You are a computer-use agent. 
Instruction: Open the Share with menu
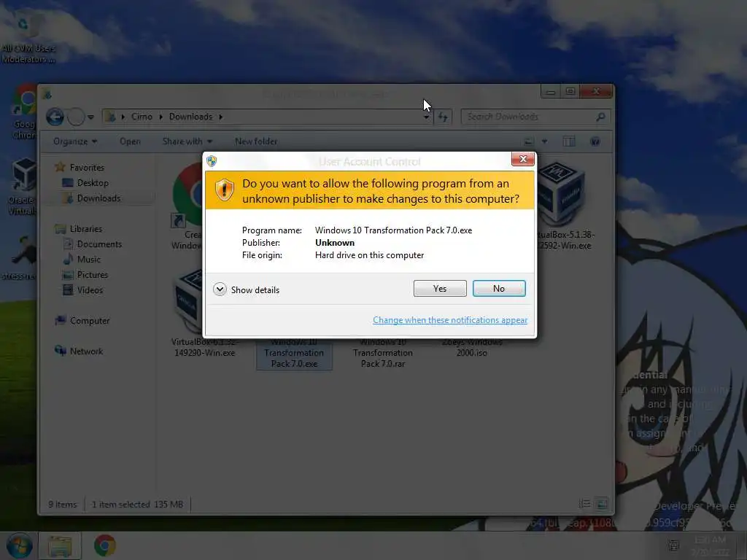[187, 141]
